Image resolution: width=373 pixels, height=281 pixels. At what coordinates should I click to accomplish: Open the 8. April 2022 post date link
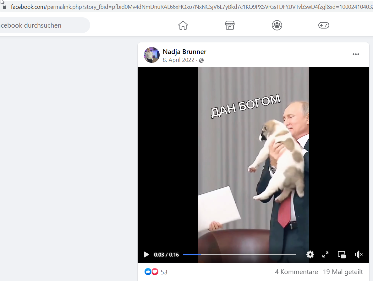pos(178,60)
